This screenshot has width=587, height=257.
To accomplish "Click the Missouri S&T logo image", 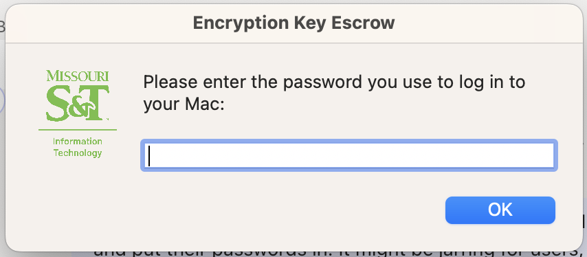I will point(78,113).
